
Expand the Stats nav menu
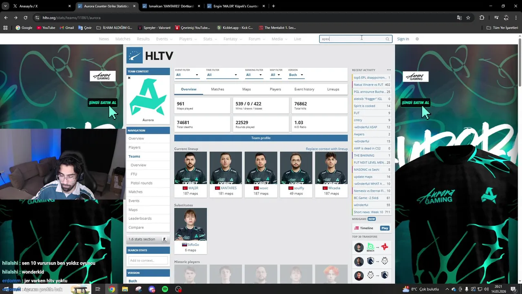click(210, 39)
